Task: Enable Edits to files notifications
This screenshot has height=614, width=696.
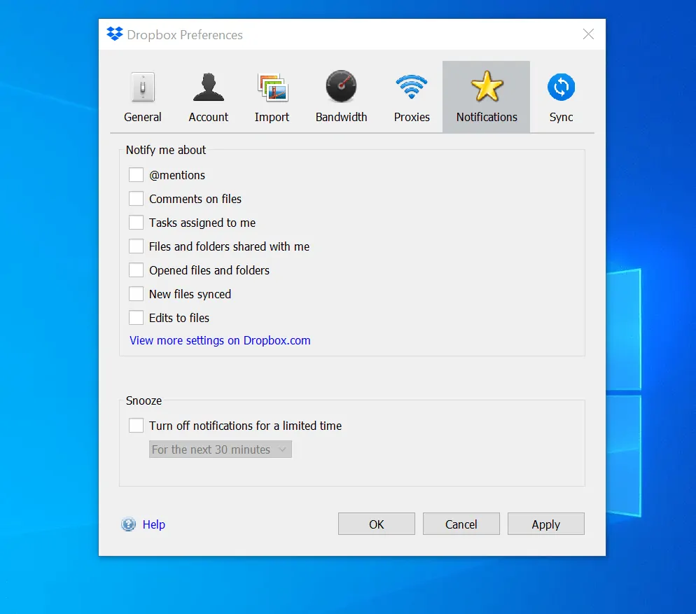Action: 136,317
